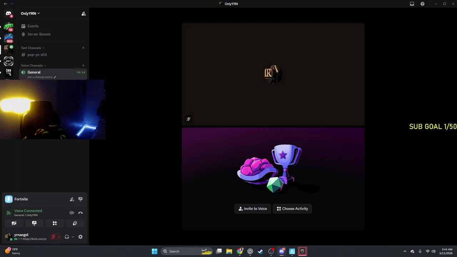Click stream Fortnite screen-share icon

pos(80,199)
